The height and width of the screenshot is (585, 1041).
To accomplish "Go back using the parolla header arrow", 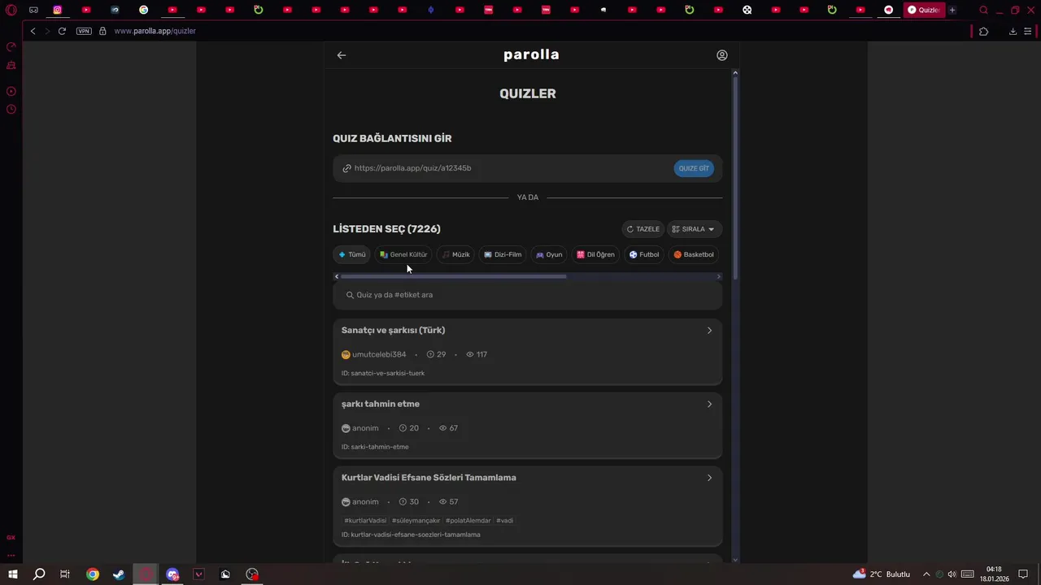I will [x=342, y=55].
